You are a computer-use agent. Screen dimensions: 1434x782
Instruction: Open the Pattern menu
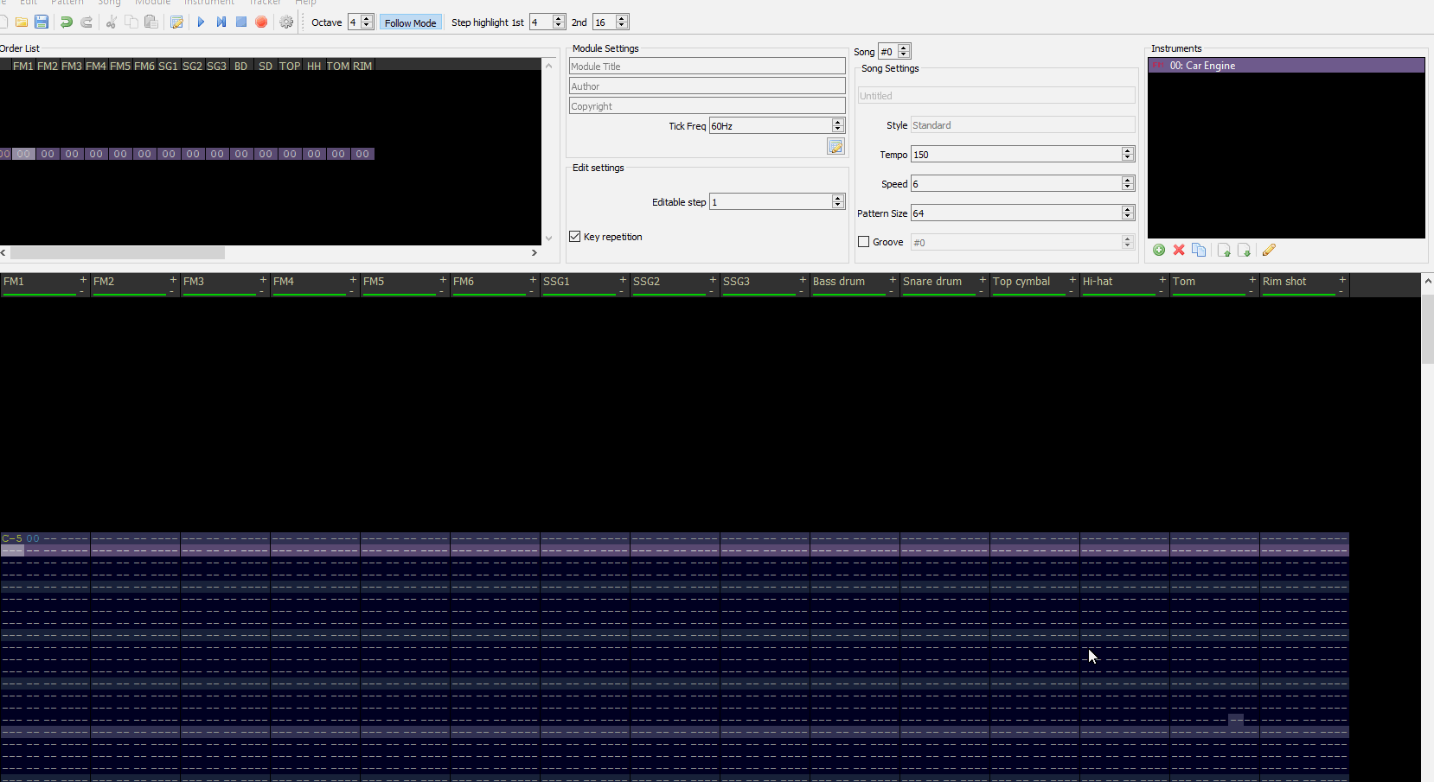pyautogui.click(x=67, y=3)
